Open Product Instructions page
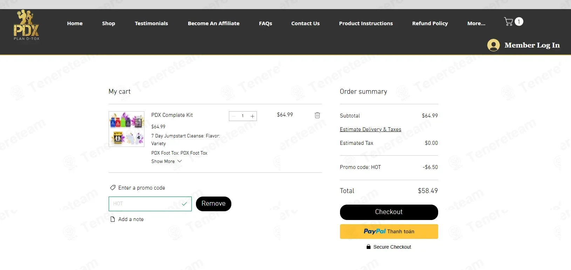Viewport: 571px width, 270px height. (x=366, y=23)
